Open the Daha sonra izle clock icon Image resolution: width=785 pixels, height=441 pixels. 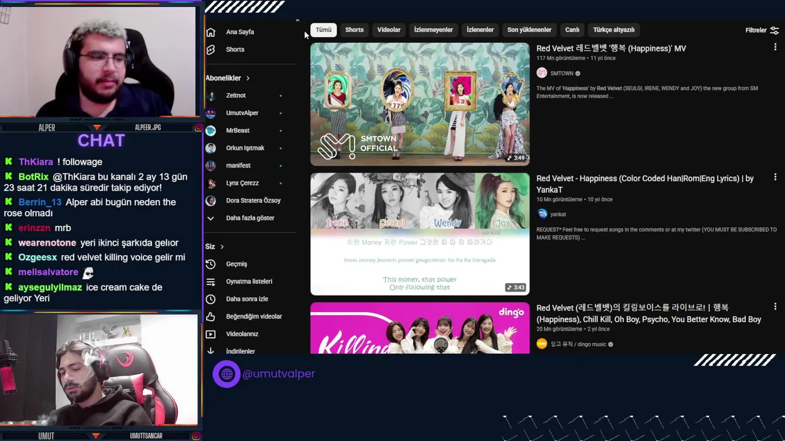click(x=210, y=299)
